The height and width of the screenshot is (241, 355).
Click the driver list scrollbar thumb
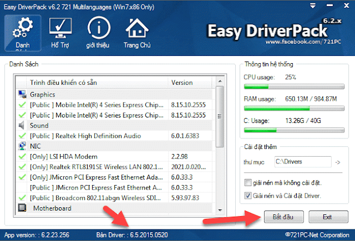[220, 116]
